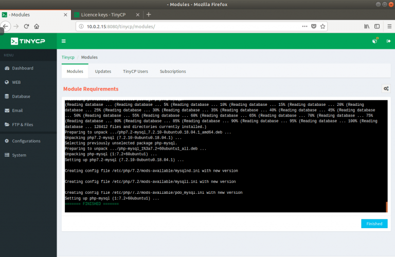Click the module settings gears icon
This screenshot has width=395, height=257.
[x=385, y=89]
